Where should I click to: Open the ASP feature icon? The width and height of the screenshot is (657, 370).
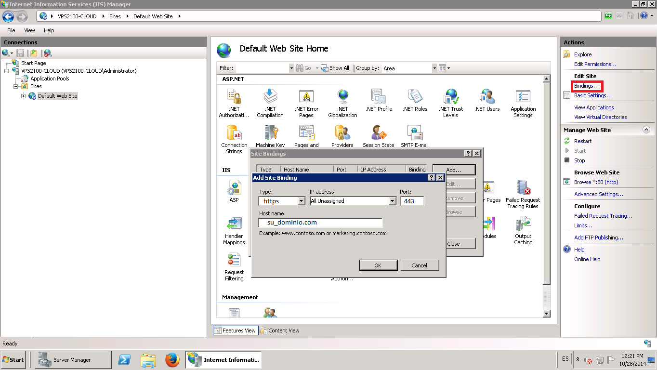[x=234, y=191]
